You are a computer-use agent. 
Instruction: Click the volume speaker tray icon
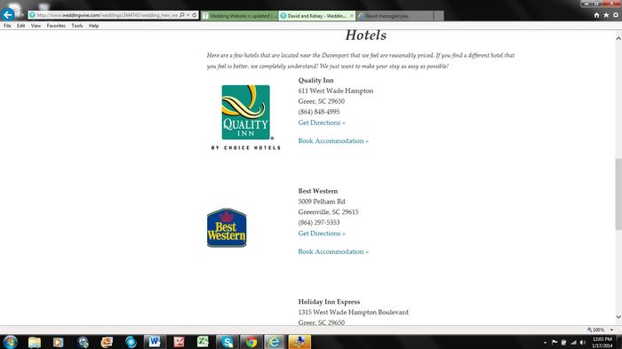click(582, 342)
